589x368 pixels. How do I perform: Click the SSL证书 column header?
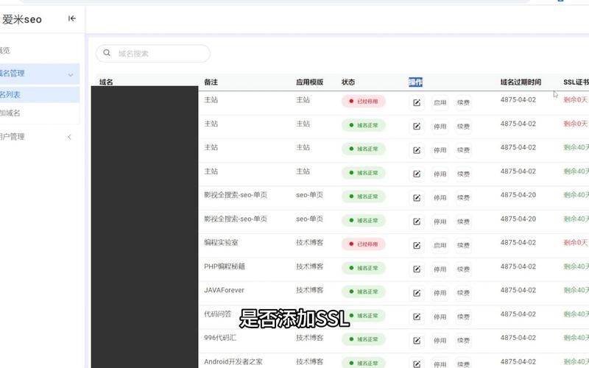tap(576, 82)
